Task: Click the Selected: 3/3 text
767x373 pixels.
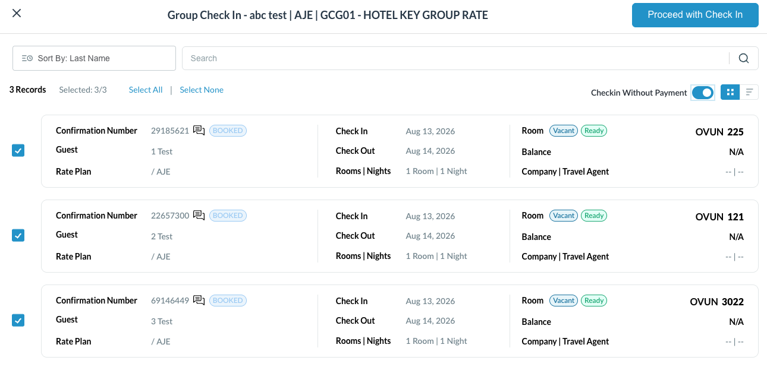Action: click(83, 90)
